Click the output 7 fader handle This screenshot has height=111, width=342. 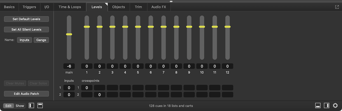click(x=163, y=27)
